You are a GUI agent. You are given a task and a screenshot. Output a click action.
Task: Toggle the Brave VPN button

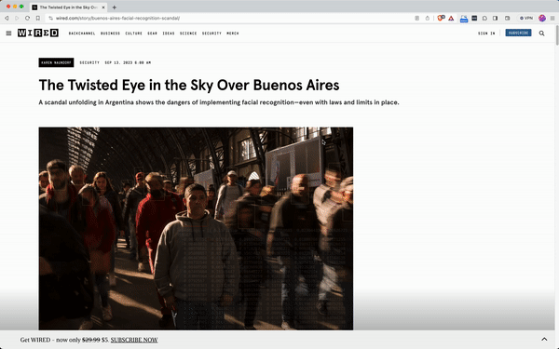tap(526, 19)
